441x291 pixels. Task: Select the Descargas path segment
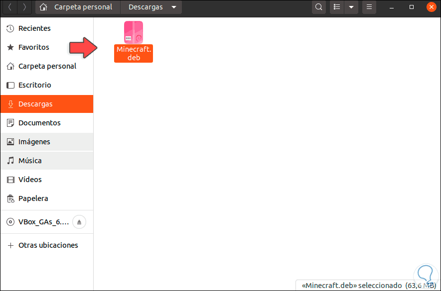click(145, 7)
